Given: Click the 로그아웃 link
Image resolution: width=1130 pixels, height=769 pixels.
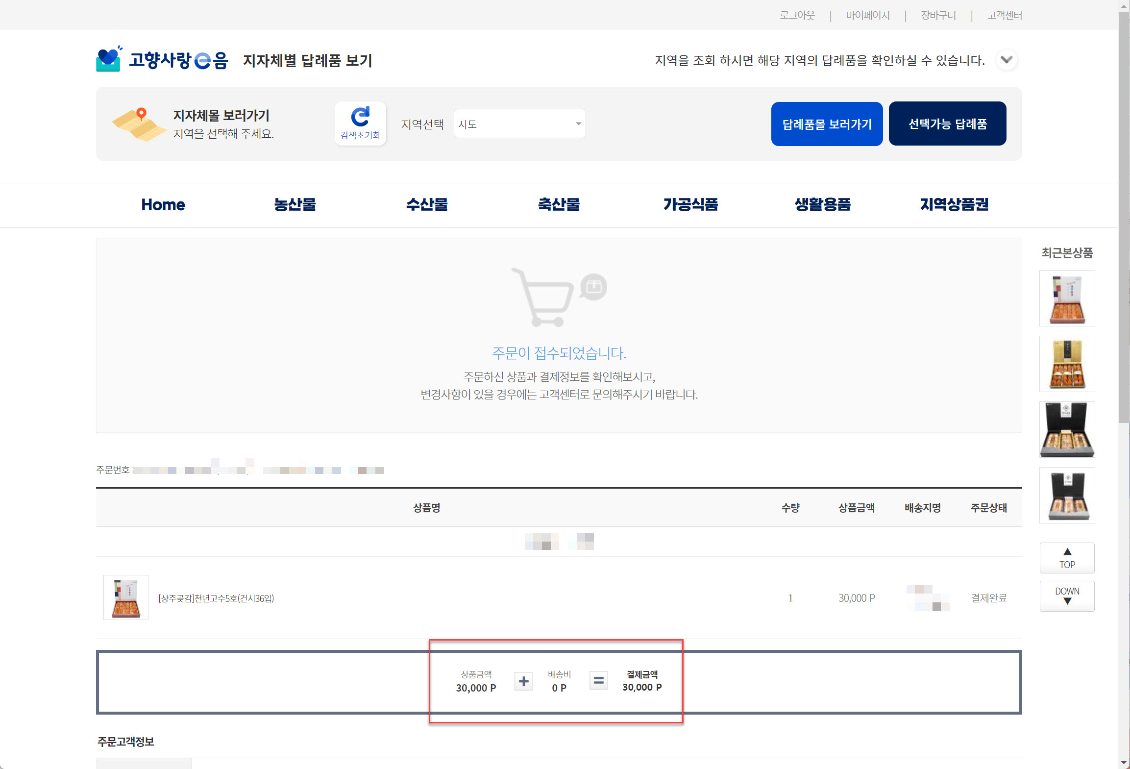Looking at the screenshot, I should (x=797, y=15).
